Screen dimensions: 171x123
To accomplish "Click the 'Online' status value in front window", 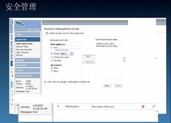I will [x=28, y=84].
